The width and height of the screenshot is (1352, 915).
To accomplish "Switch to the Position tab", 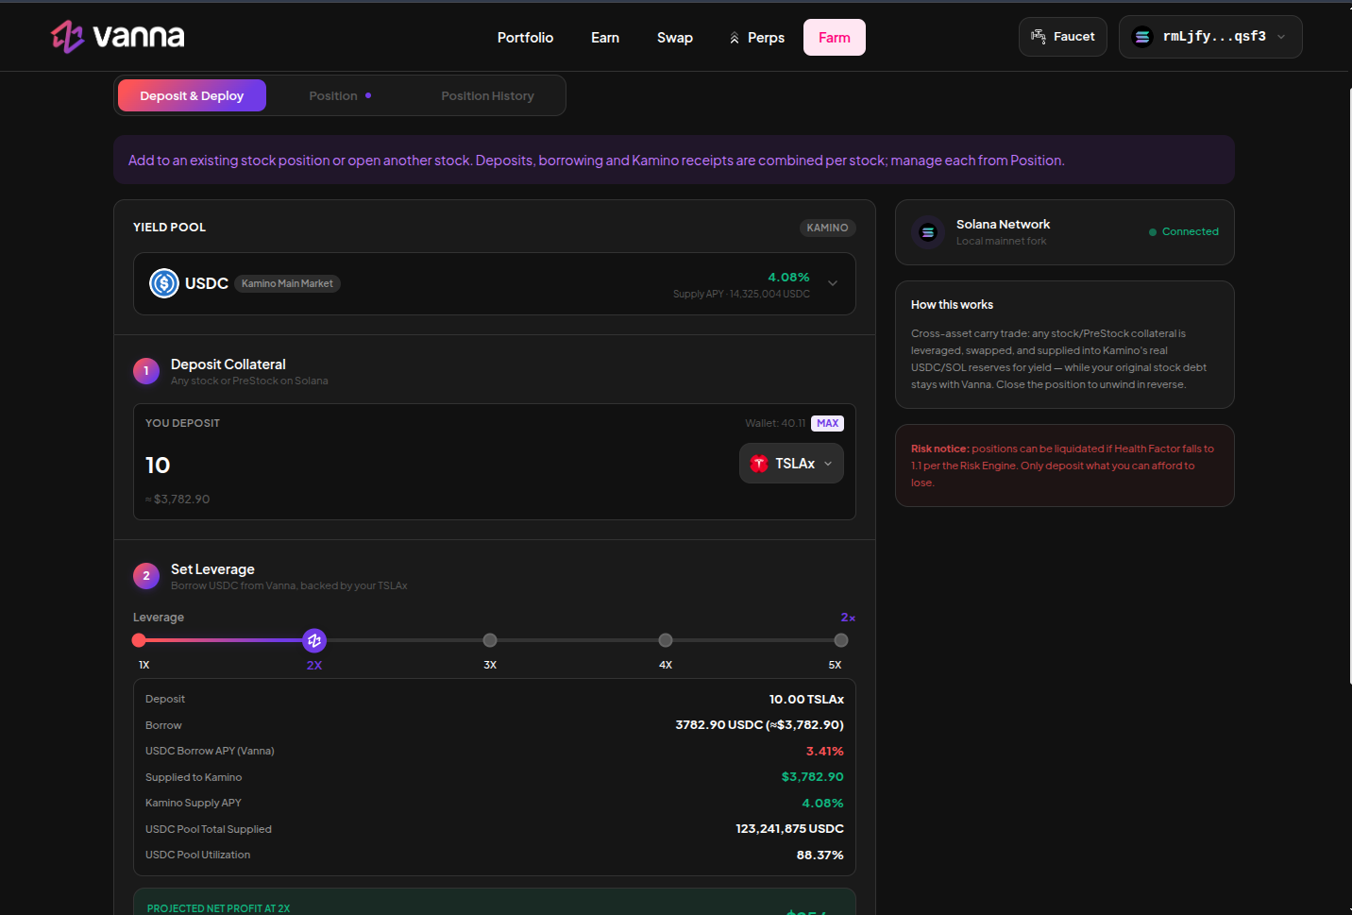I will coord(340,95).
